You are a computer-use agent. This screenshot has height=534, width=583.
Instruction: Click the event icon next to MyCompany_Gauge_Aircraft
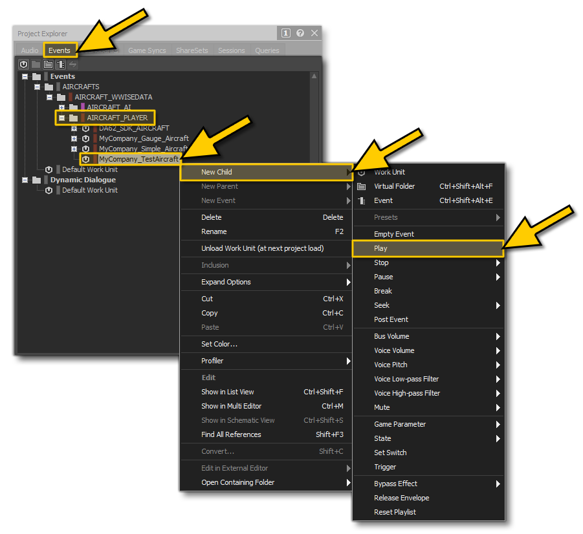click(85, 138)
